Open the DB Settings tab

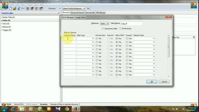pos(100,12)
